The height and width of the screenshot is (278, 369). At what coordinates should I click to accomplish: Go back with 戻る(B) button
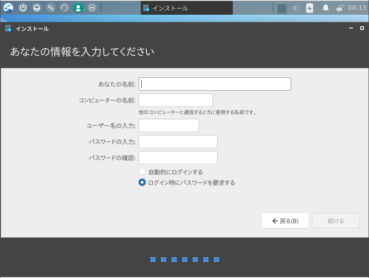coord(285,220)
